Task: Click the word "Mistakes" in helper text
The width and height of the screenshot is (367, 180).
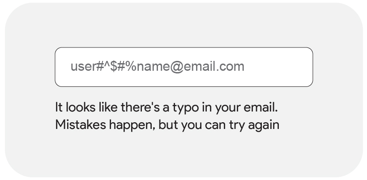Action: click(x=81, y=125)
